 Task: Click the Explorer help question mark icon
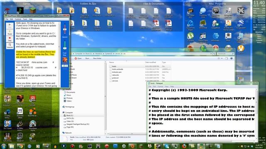[232, 58]
